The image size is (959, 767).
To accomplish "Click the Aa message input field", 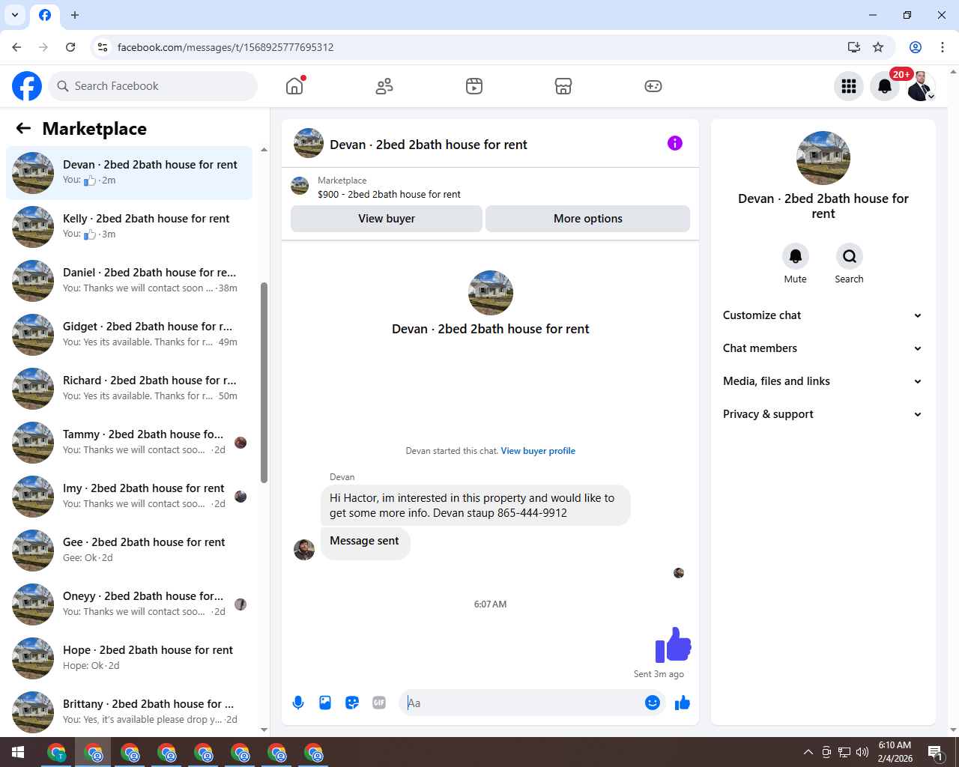I will tap(522, 703).
